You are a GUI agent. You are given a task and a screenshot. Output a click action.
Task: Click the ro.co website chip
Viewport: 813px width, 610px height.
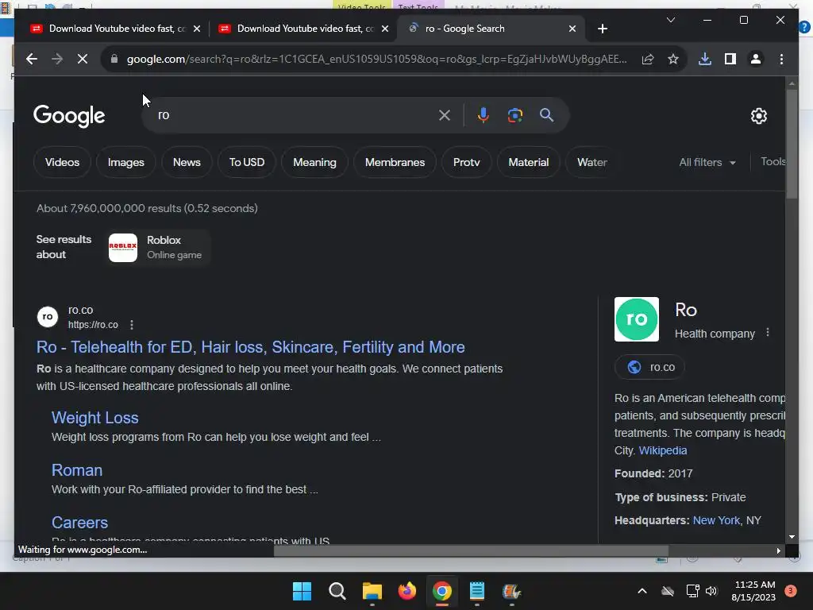point(649,367)
